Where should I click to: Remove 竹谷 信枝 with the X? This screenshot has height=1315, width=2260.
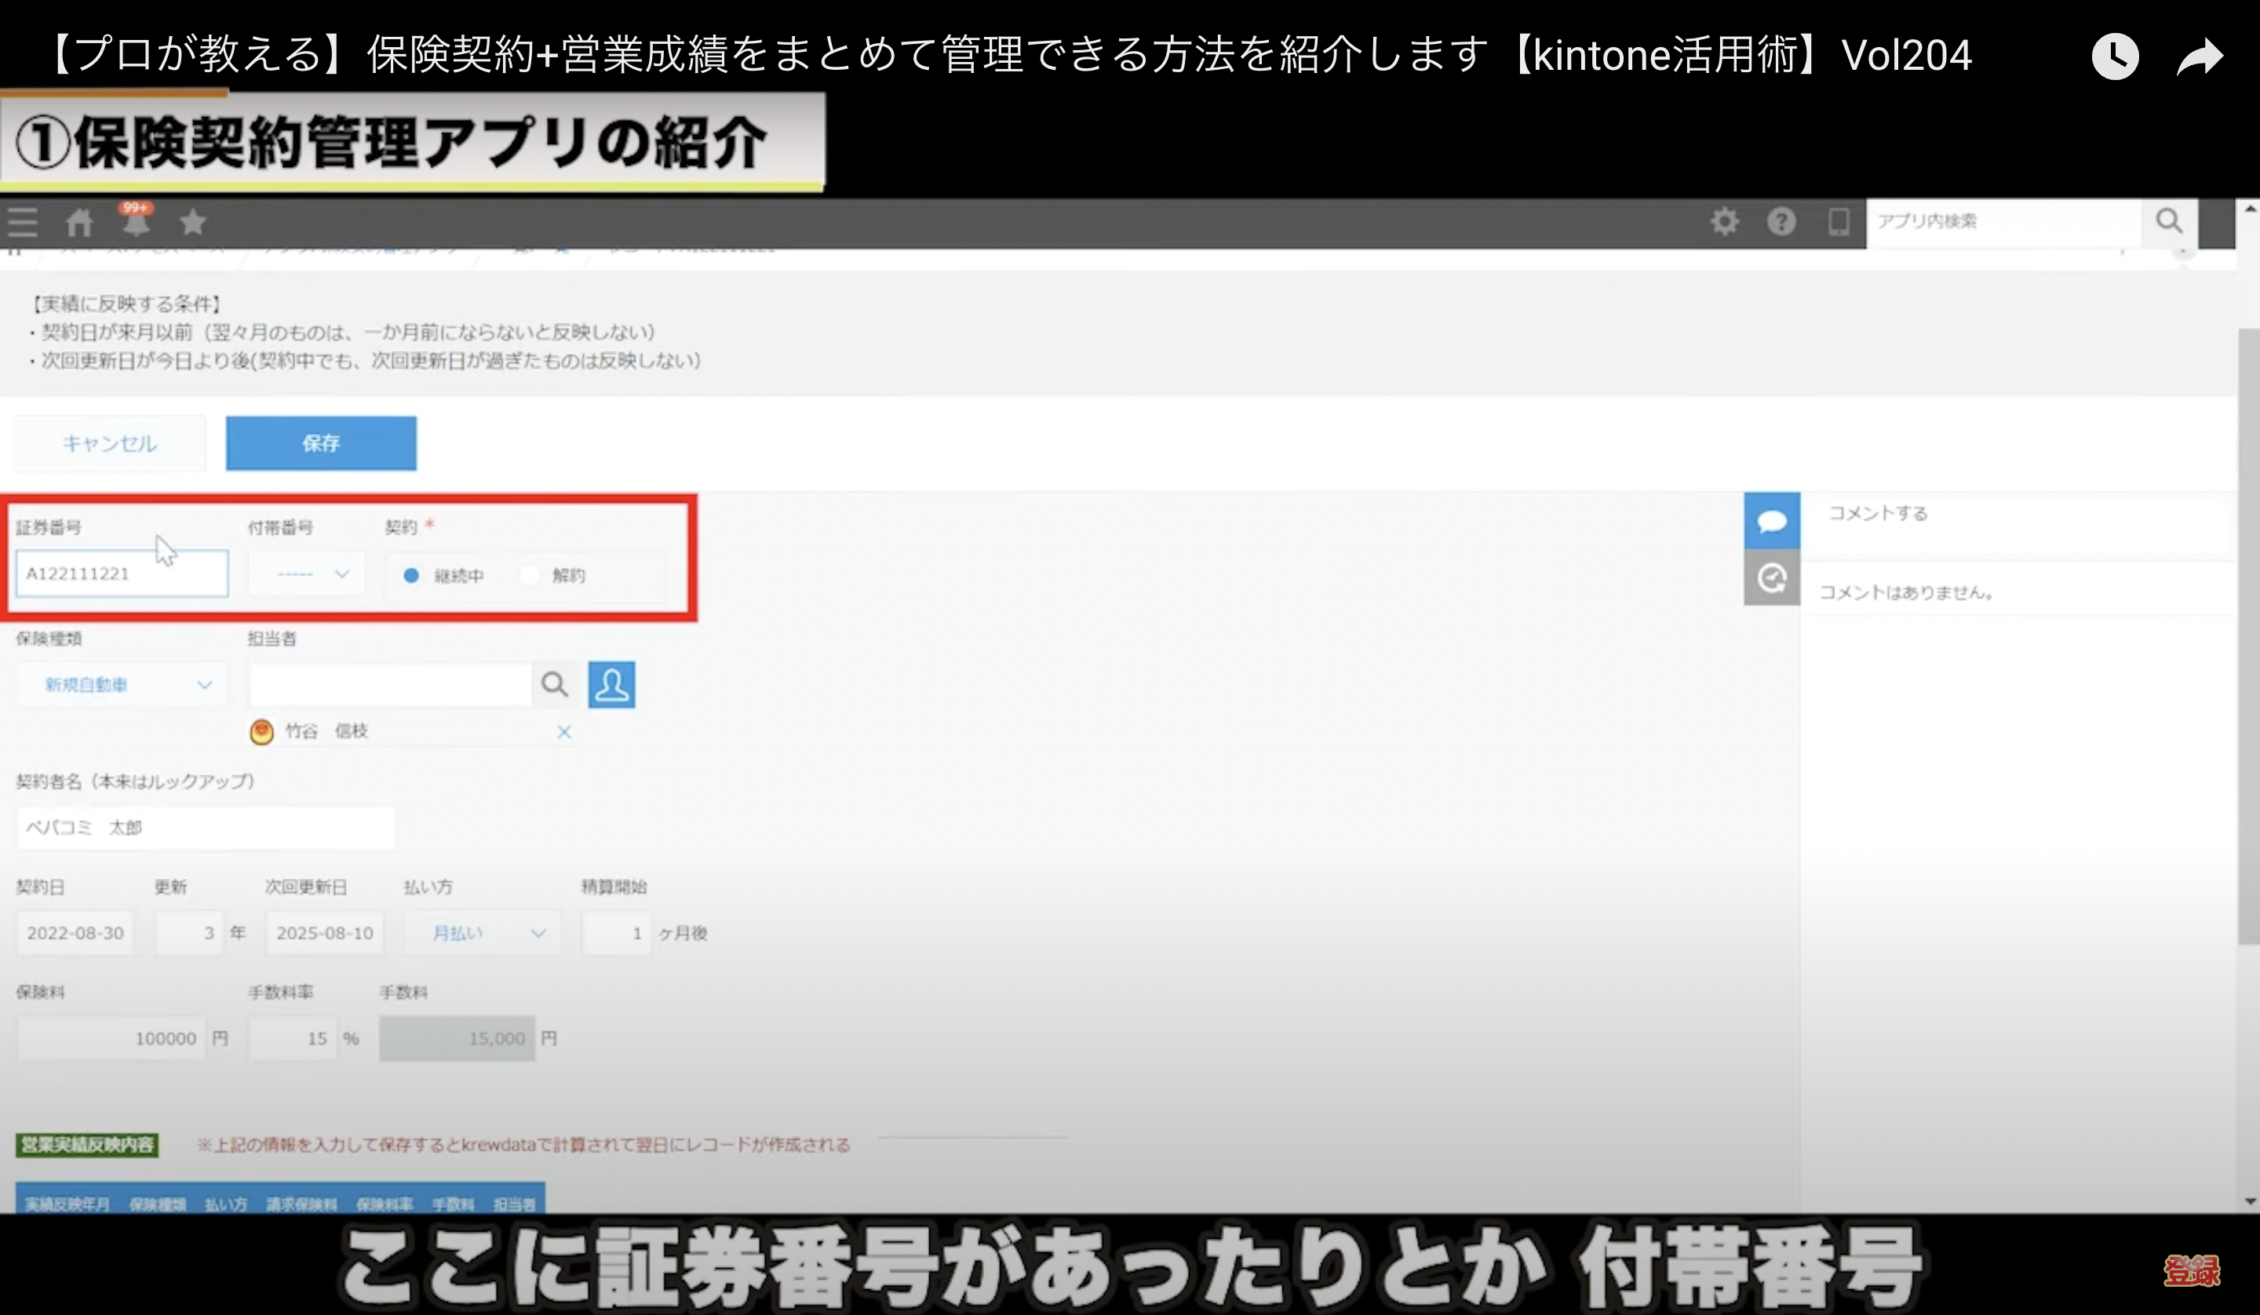pos(564,732)
